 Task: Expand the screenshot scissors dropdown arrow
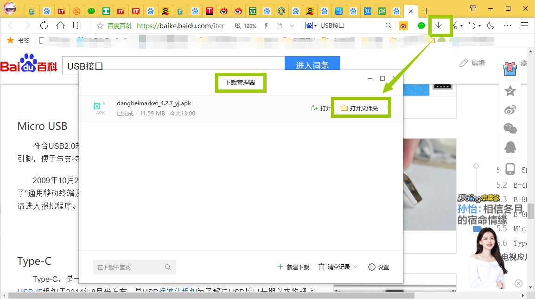pos(461,26)
